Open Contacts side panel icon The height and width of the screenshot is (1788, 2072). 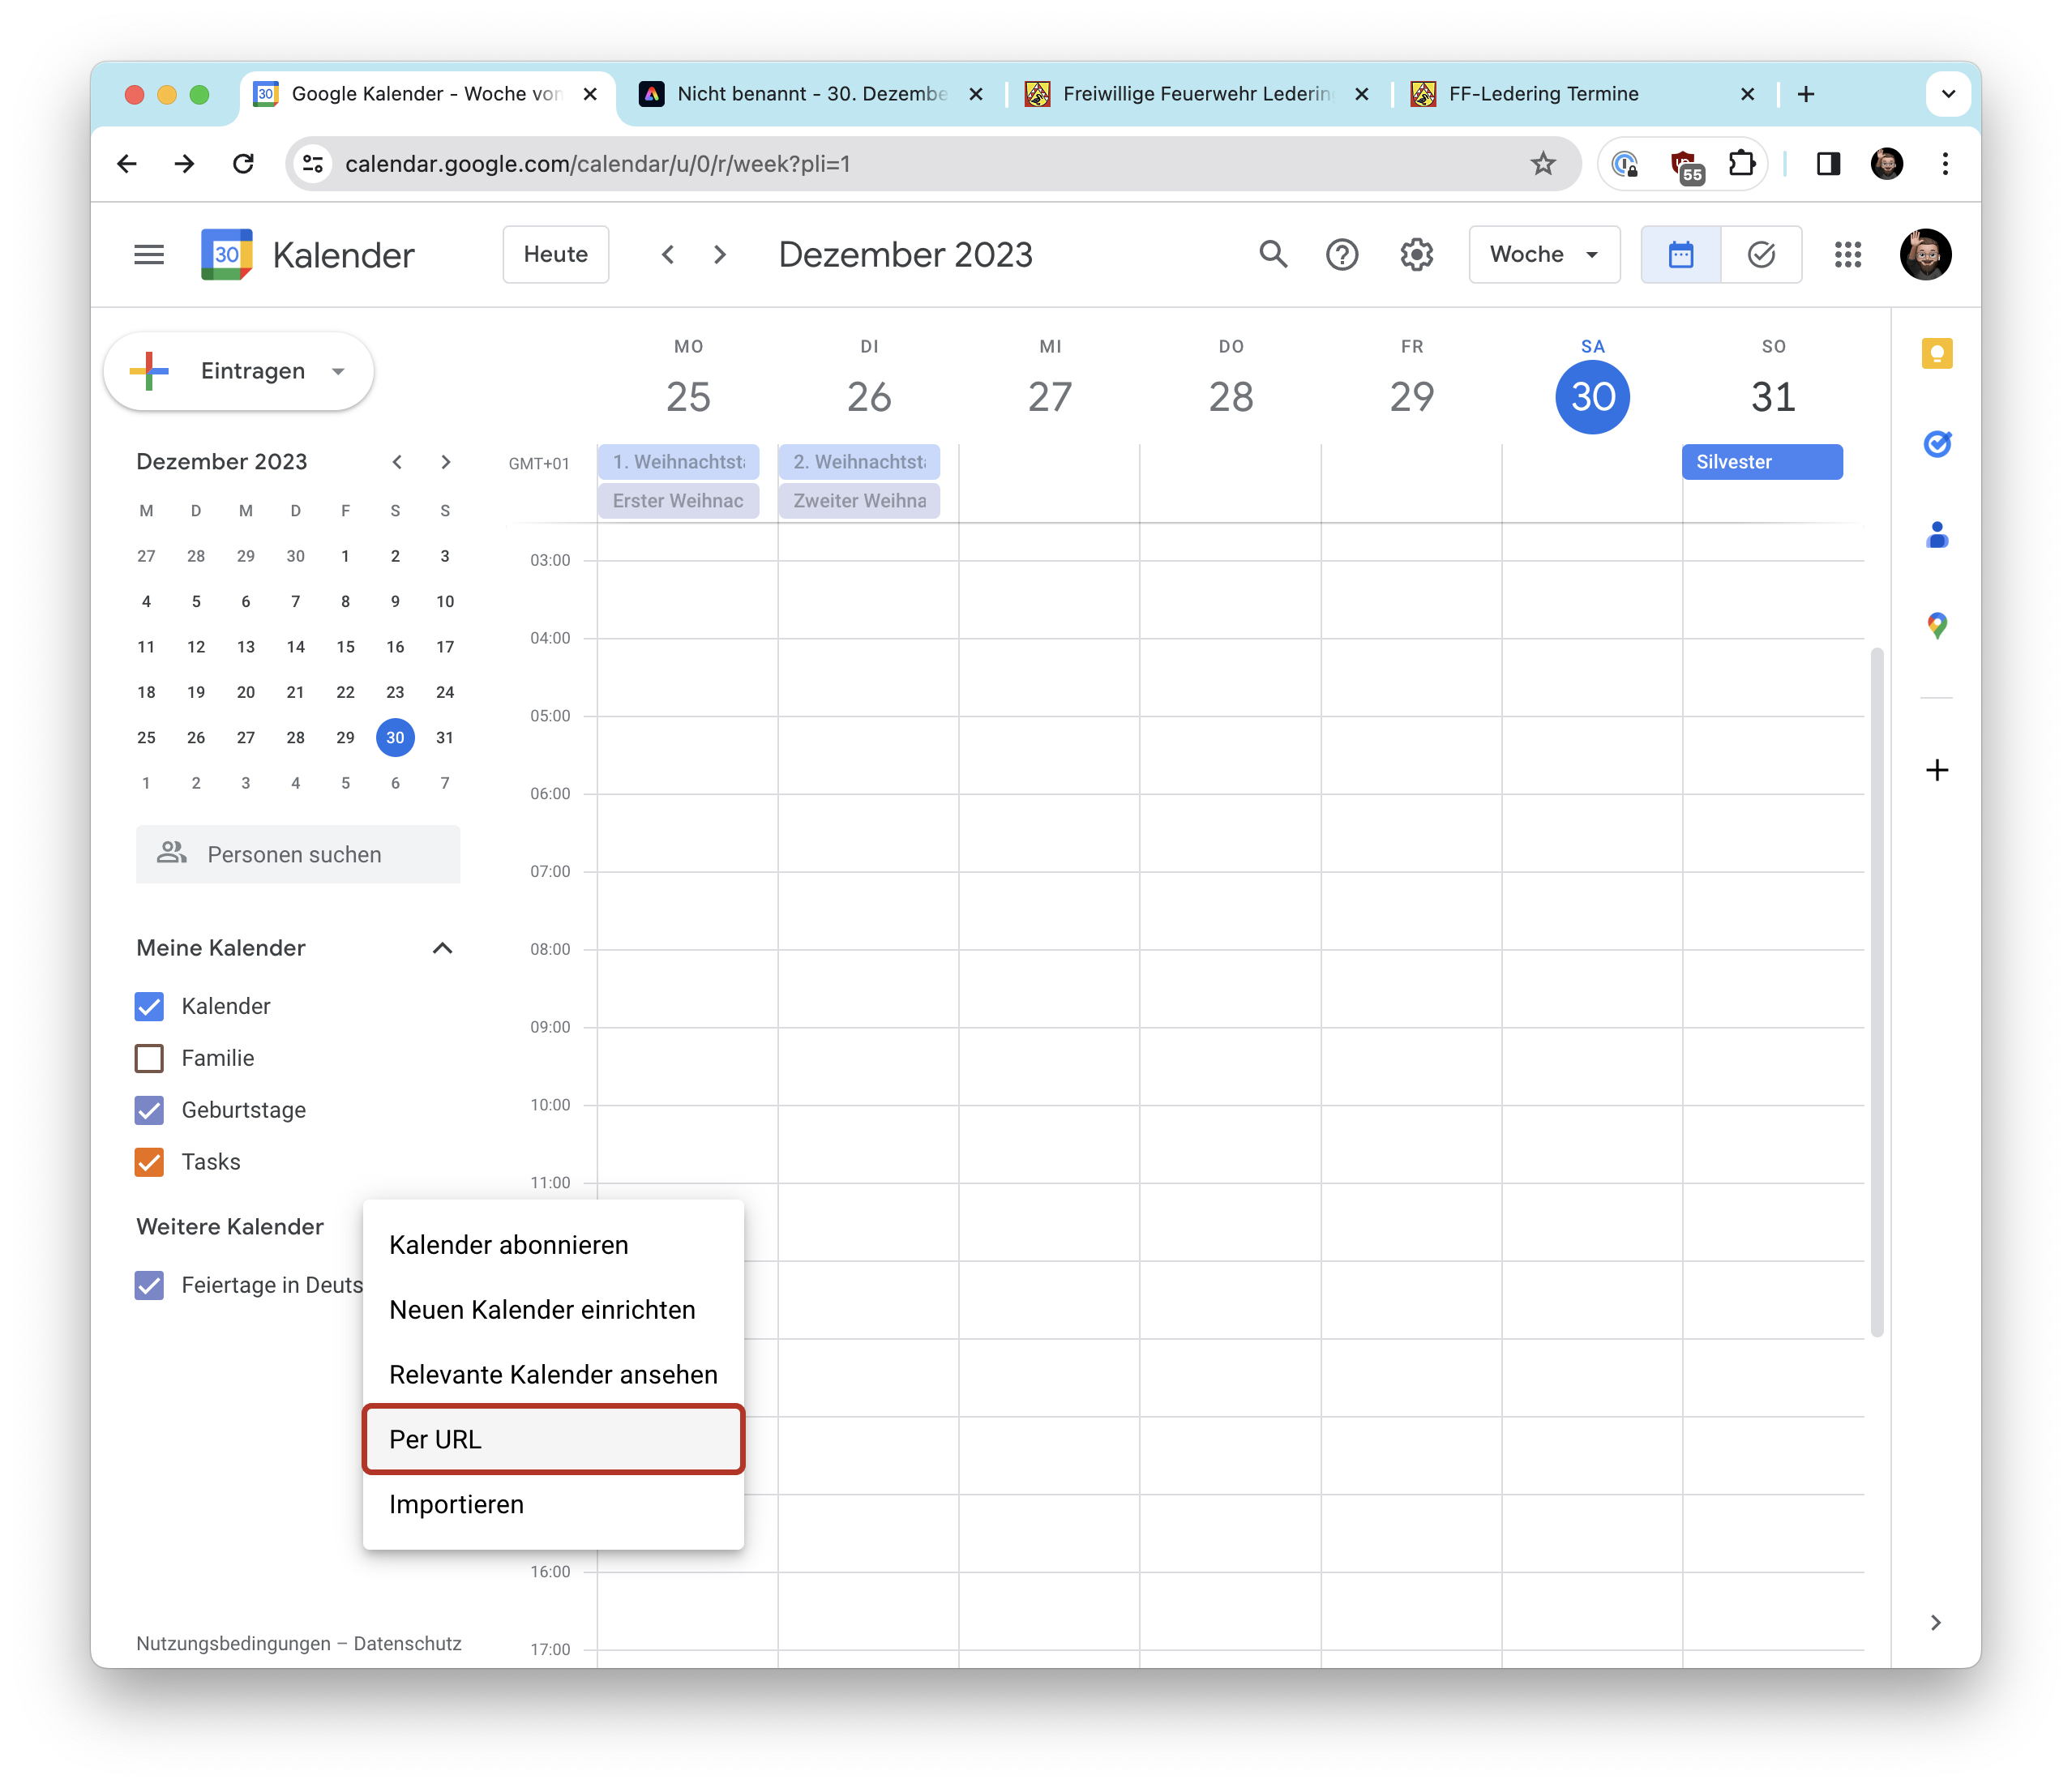[1937, 535]
